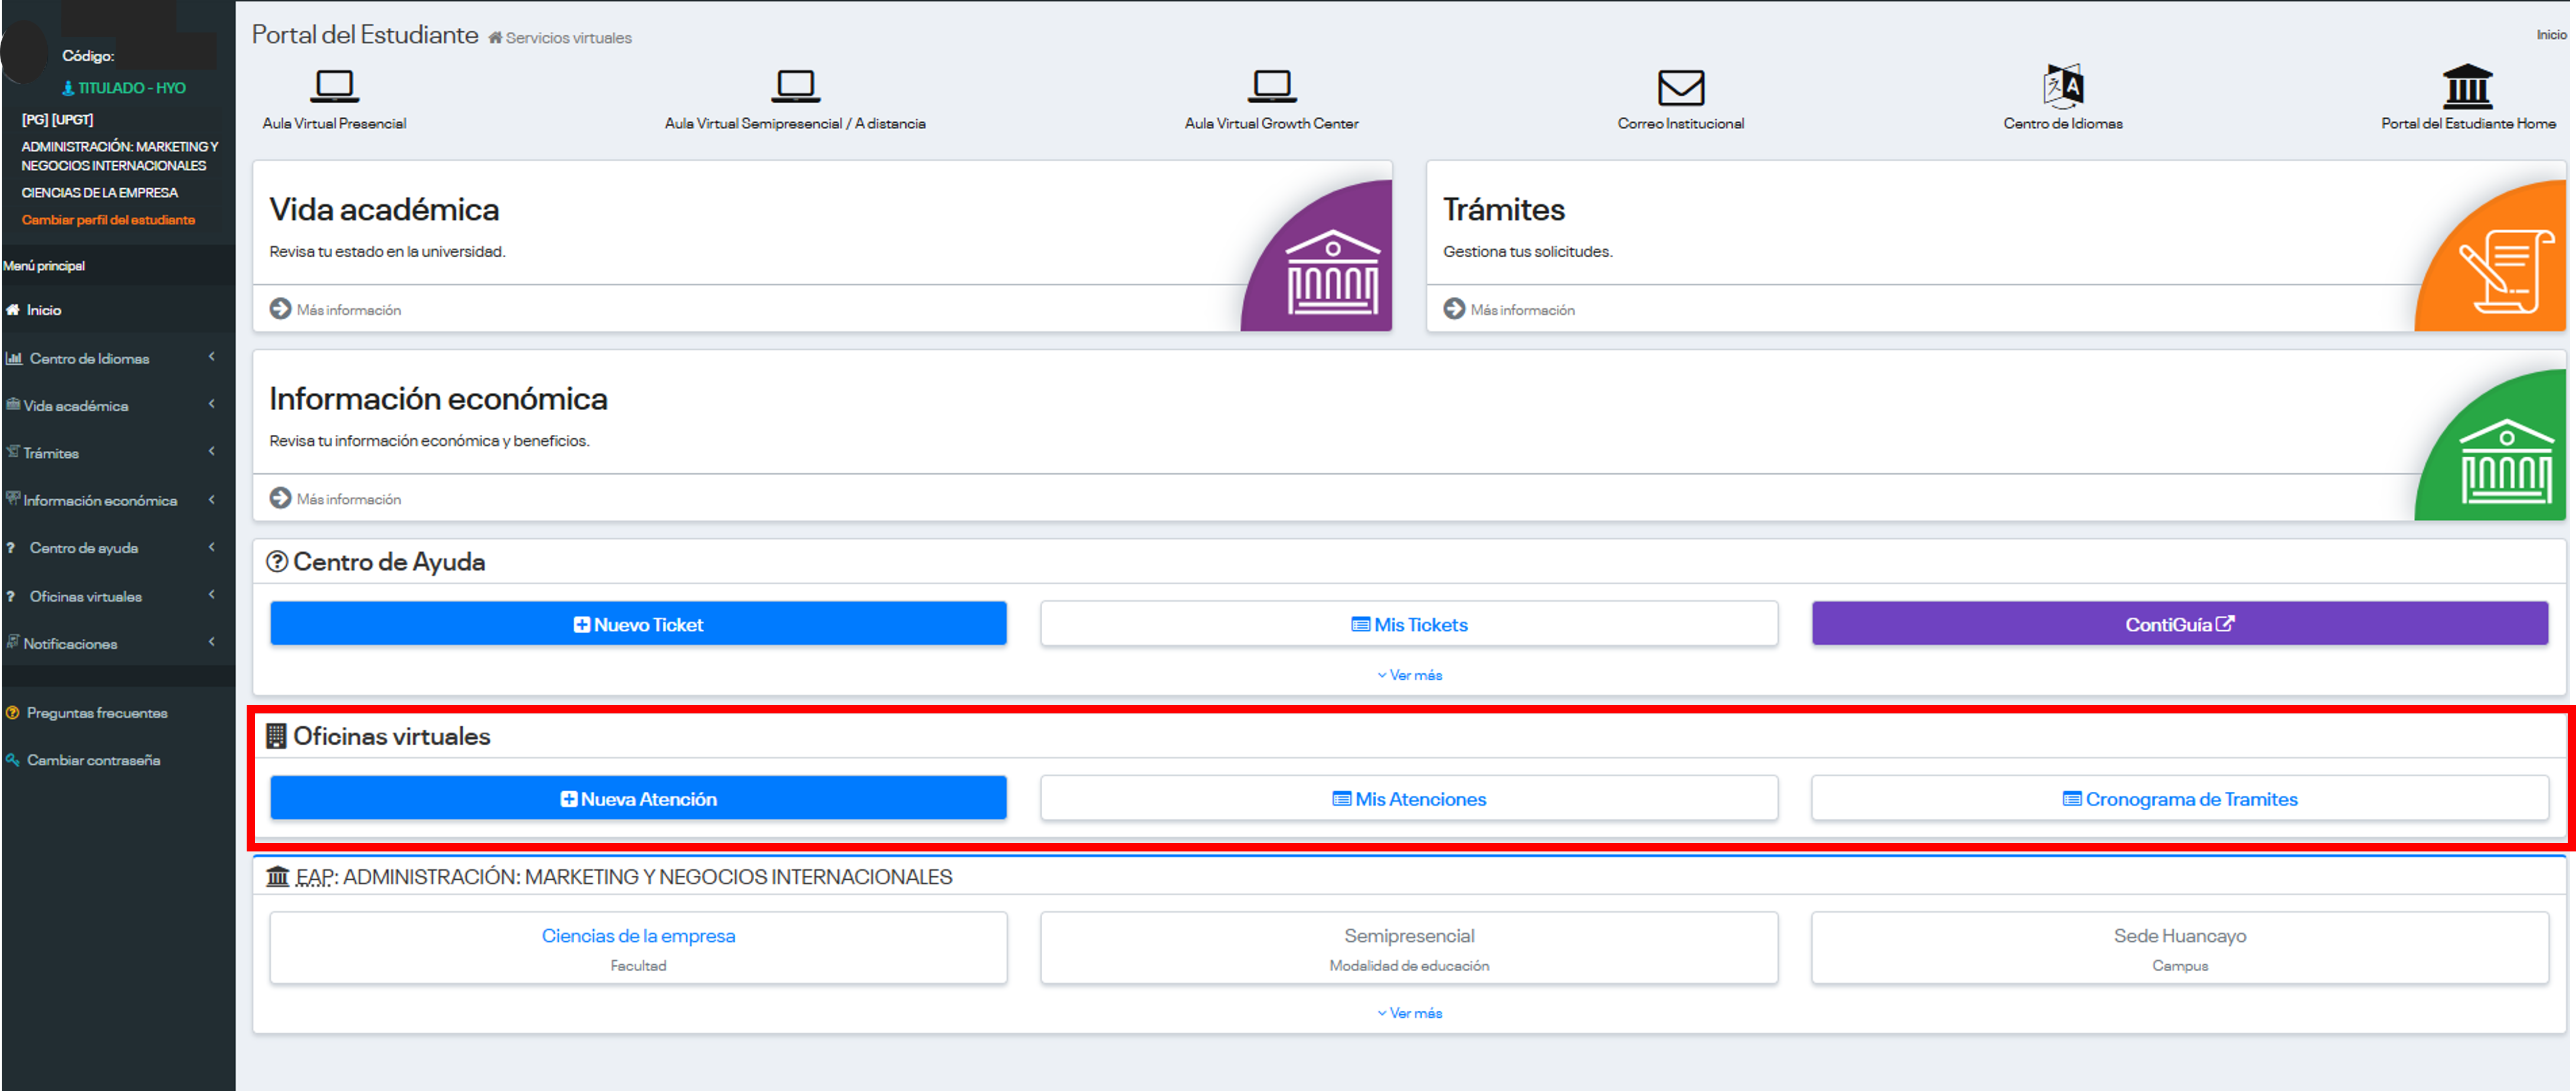Open the Aula Virtual Growth Center icon
Image resolution: width=2576 pixels, height=1091 pixels.
point(1271,86)
